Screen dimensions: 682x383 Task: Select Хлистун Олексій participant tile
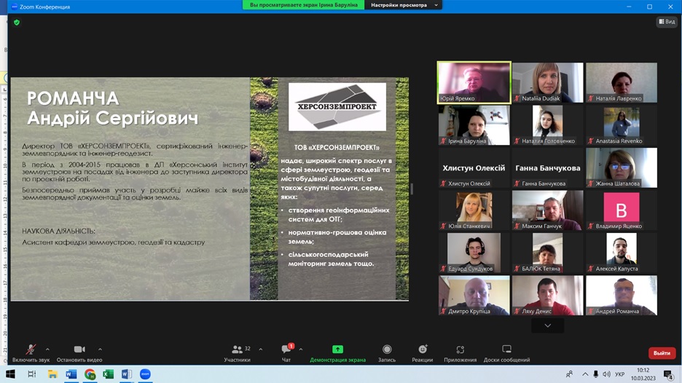(474, 167)
